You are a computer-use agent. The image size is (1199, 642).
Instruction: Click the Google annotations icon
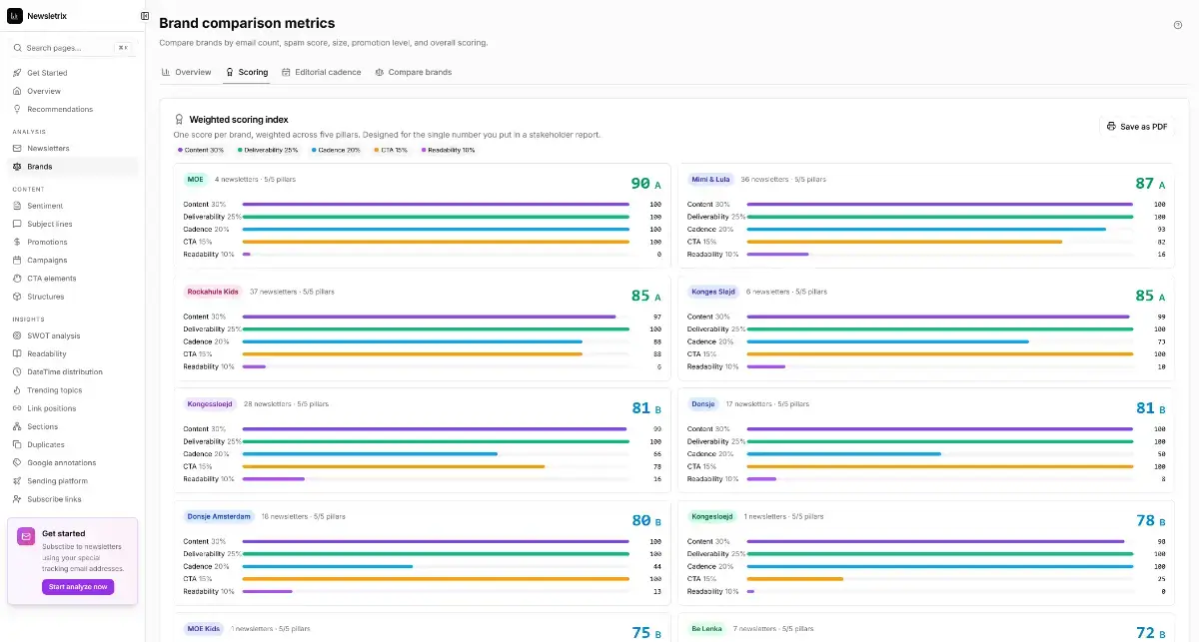click(x=17, y=462)
